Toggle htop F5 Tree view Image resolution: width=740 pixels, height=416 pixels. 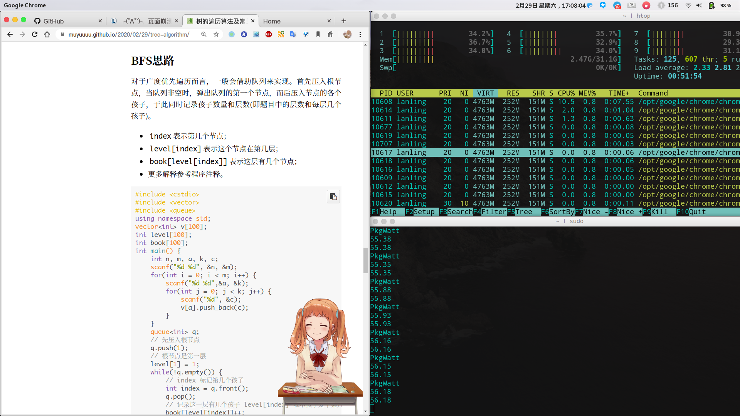tap(520, 212)
